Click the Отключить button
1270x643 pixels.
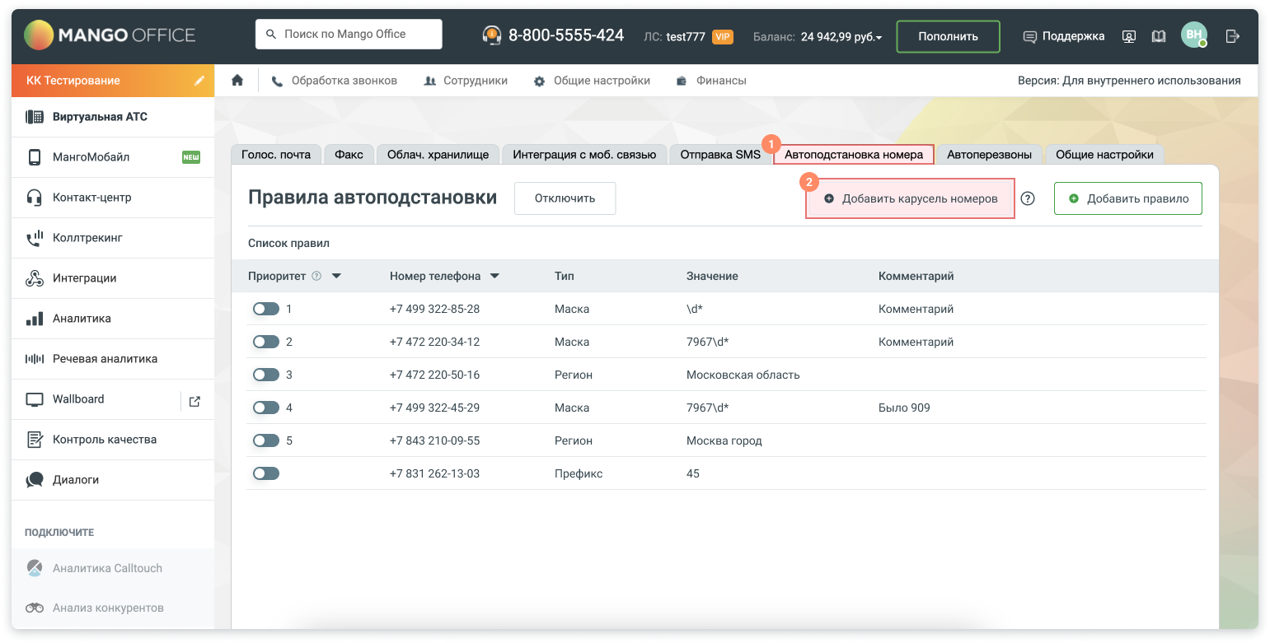coord(565,198)
